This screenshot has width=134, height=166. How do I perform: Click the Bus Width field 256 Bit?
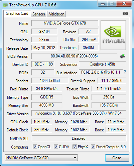point(109,97)
